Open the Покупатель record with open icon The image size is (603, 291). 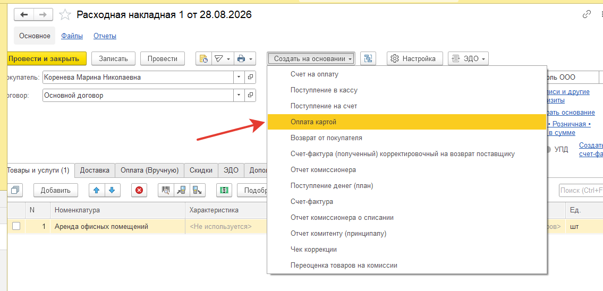250,78
